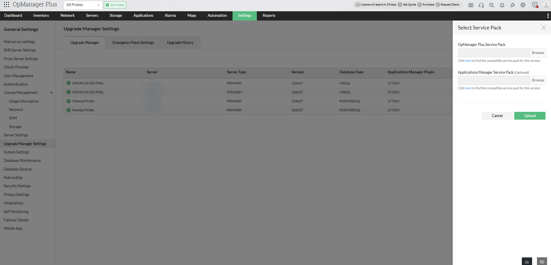Click the Chennai Probe status icon
The image size is (551, 265).
point(69,101)
